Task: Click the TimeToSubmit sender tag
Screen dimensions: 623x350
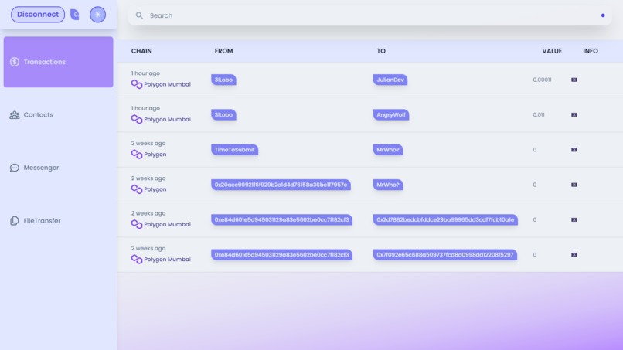Action: (234, 150)
